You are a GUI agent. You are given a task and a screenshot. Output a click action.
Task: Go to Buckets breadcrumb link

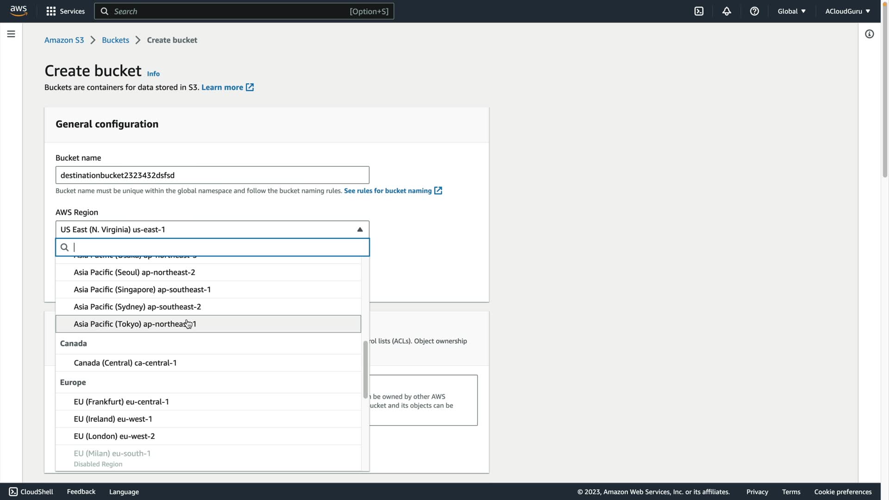(x=115, y=40)
